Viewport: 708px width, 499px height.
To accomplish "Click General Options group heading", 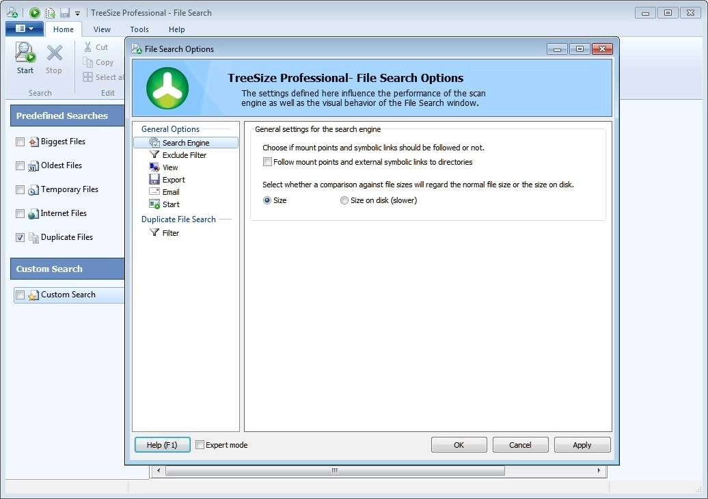I will 170,129.
